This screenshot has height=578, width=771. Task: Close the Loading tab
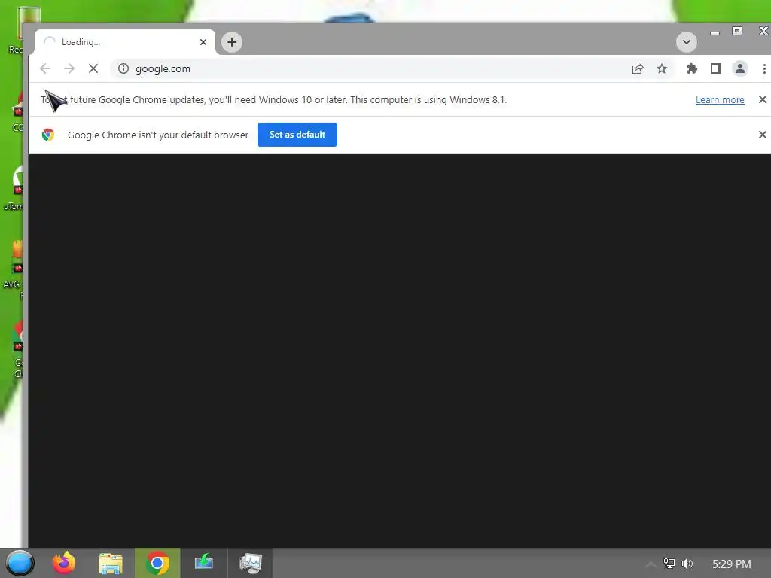pos(203,42)
